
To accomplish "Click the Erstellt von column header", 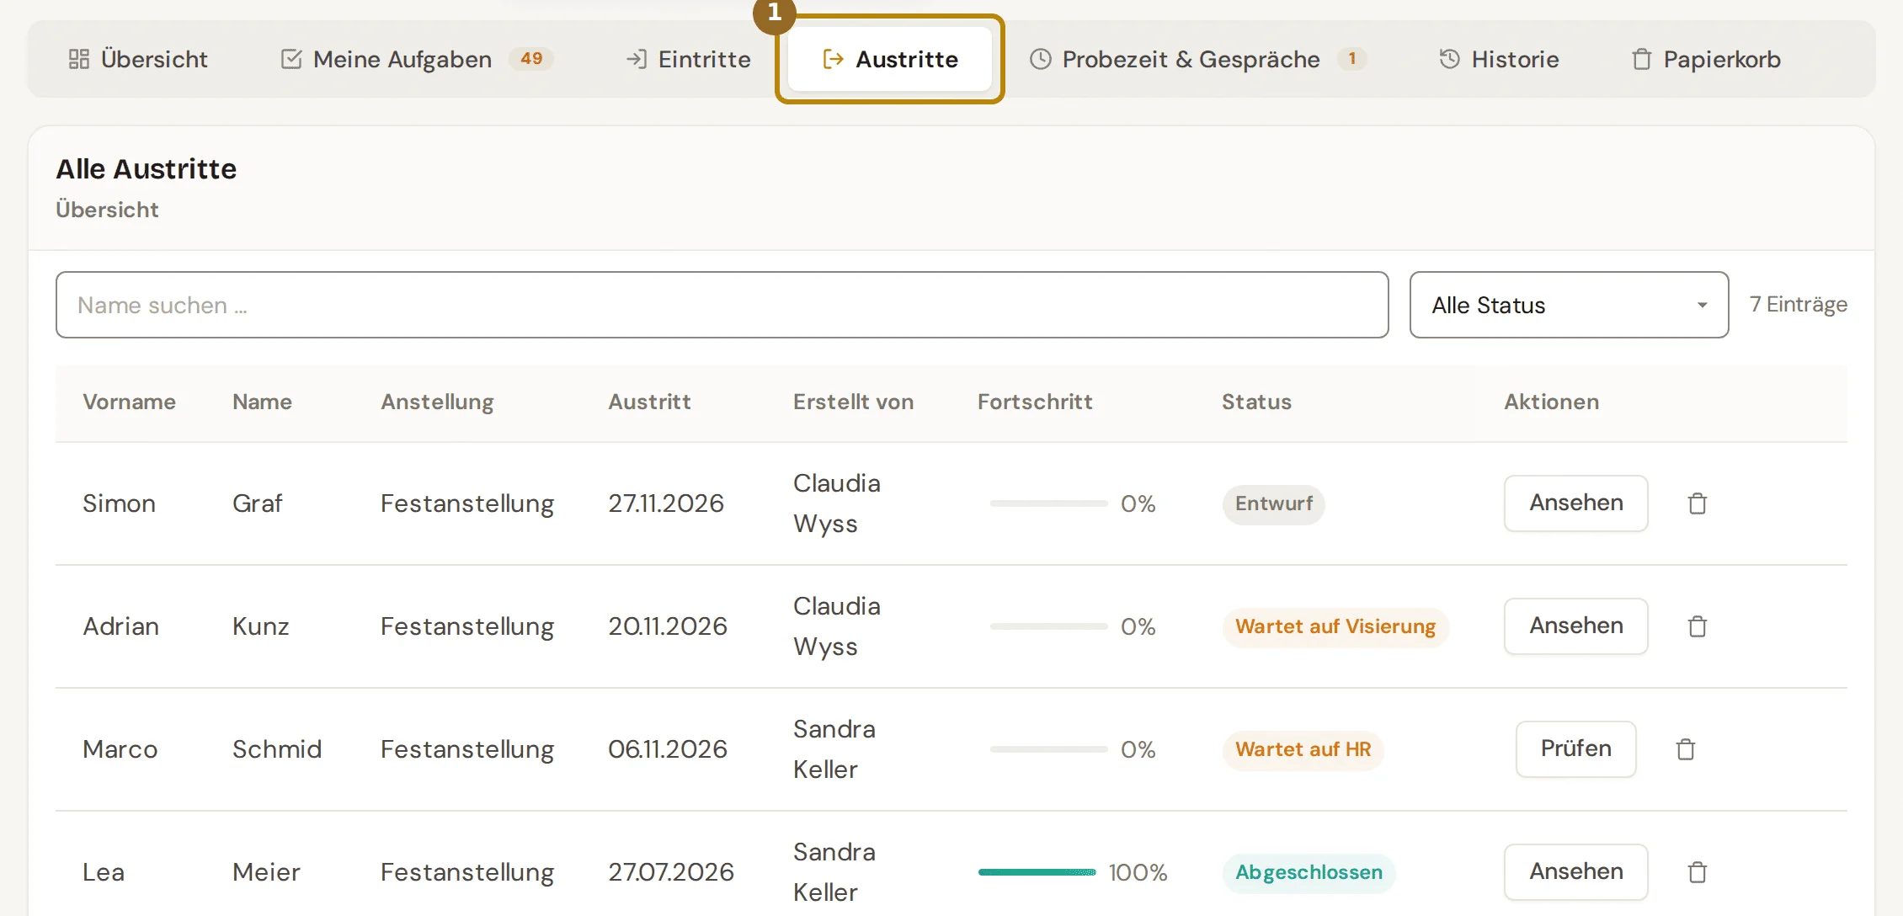I will 853,402.
